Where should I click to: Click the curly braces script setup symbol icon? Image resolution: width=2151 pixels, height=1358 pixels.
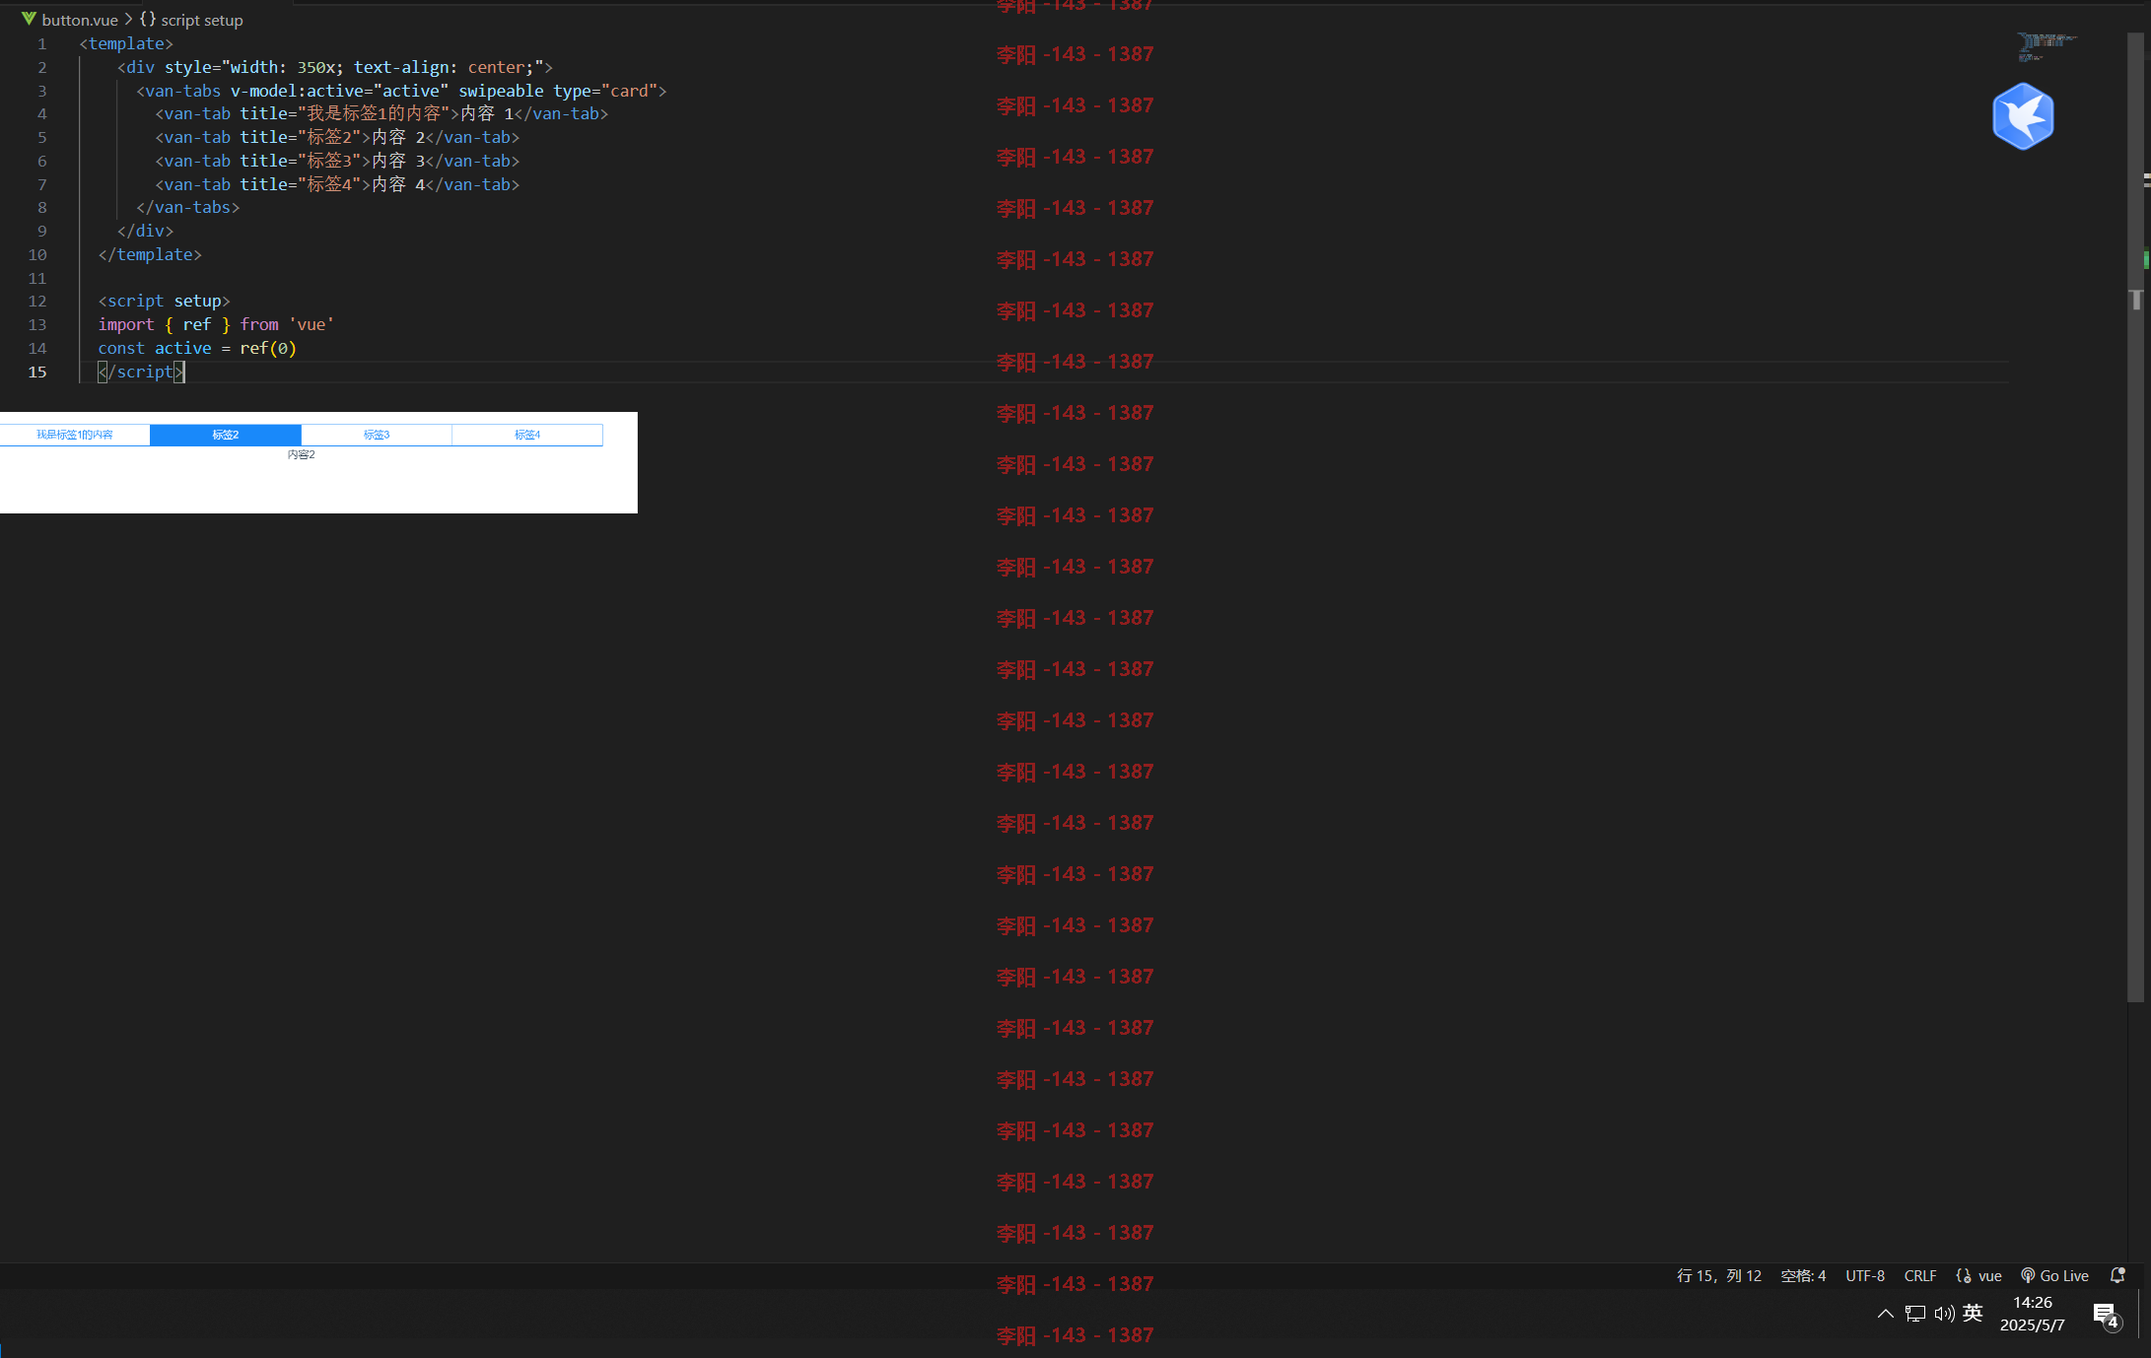[148, 19]
